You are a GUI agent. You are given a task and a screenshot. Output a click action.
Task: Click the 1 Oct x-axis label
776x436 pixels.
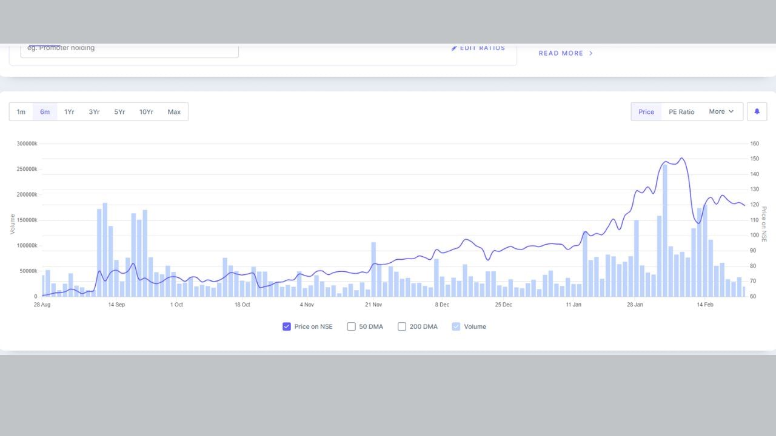click(x=176, y=305)
